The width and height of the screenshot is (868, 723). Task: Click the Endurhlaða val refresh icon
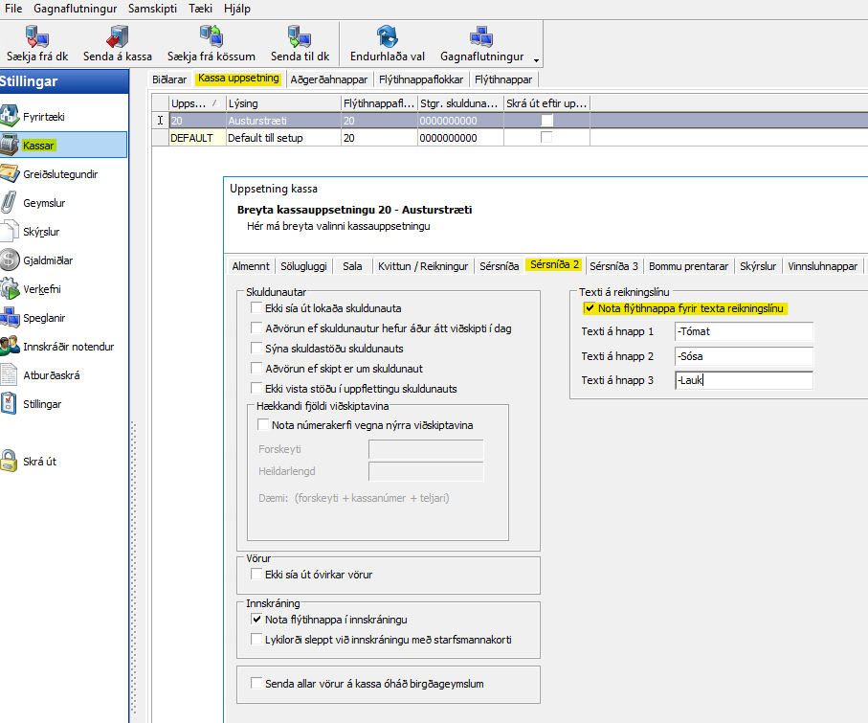click(x=388, y=37)
